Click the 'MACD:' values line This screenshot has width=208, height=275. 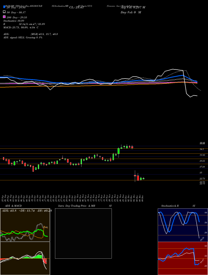21,27
